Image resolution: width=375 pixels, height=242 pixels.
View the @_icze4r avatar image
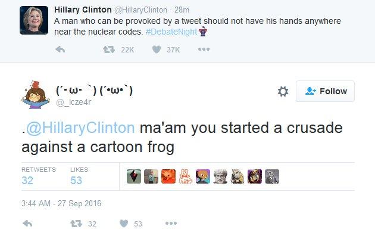pos(36,95)
